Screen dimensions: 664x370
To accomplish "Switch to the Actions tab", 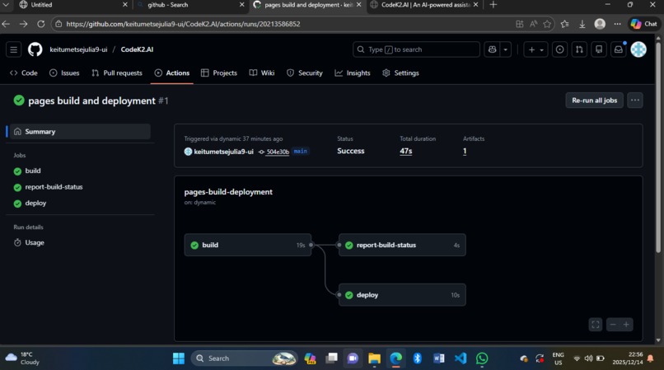I will (172, 73).
